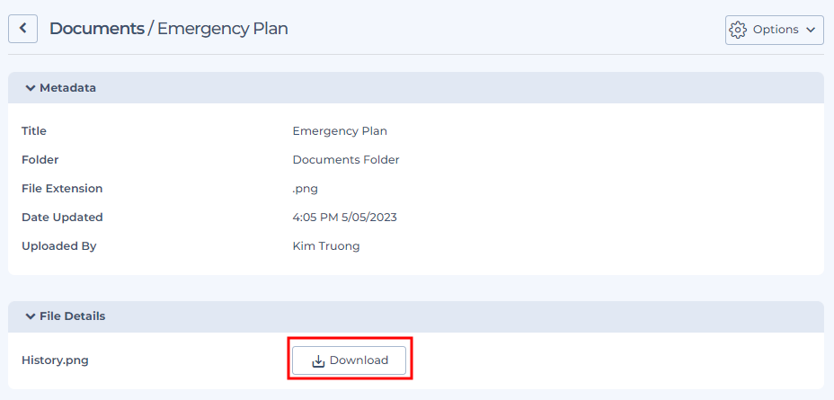Click the Uploaded By field label
Viewport: 834px width, 400px height.
point(59,246)
